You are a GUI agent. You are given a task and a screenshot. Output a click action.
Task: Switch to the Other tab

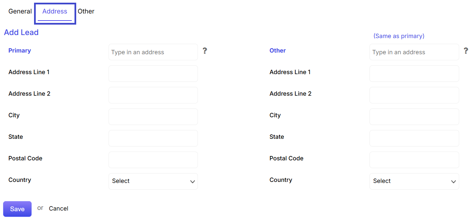(86, 11)
